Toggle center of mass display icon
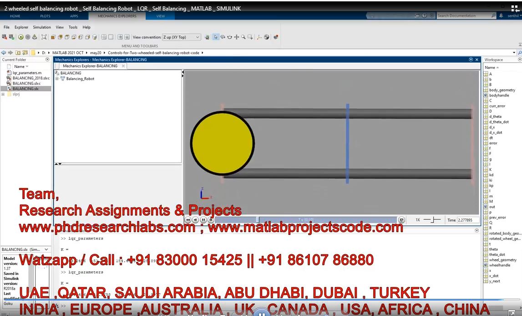Viewport: 522px width, 316px height. pyautogui.click(x=266, y=37)
